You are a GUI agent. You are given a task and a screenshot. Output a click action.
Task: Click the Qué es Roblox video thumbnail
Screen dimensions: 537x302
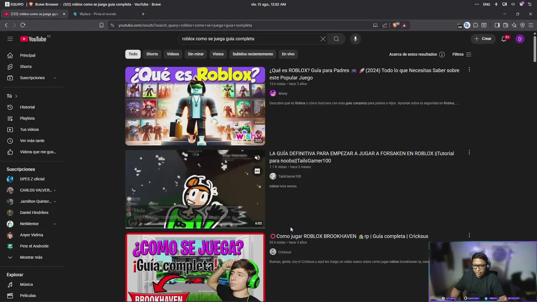[195, 106]
